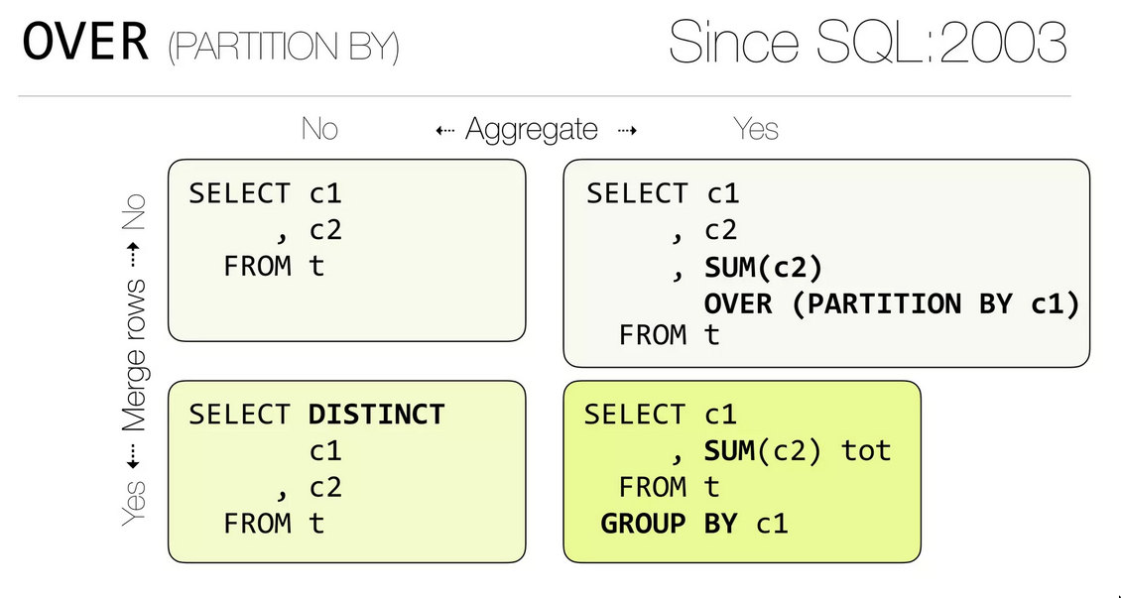This screenshot has height=598, width=1121.
Task: Click SUM(c2) tot in the green box
Action: pos(798,451)
